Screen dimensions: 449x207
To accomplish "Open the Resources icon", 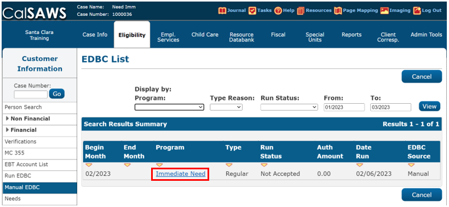I will click(301, 11).
